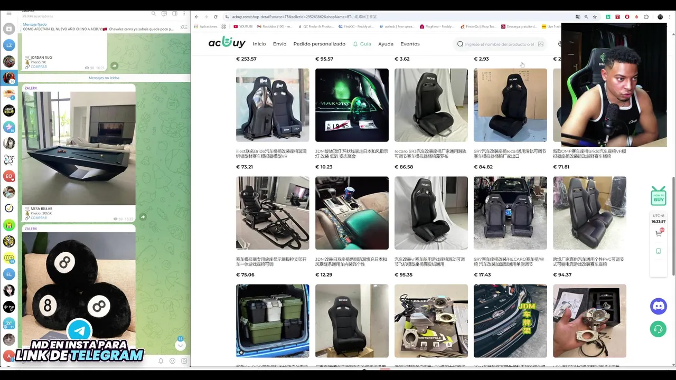676x380 pixels.
Task: Open green storage boxes product image
Action: (x=273, y=321)
